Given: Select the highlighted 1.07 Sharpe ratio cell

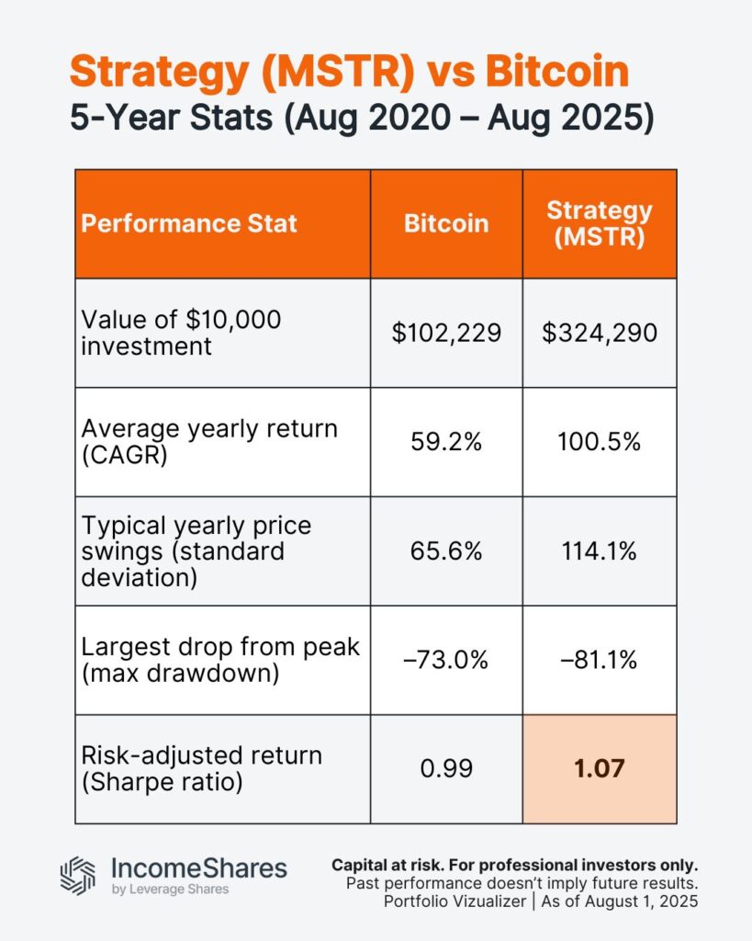Looking at the screenshot, I should click(600, 769).
